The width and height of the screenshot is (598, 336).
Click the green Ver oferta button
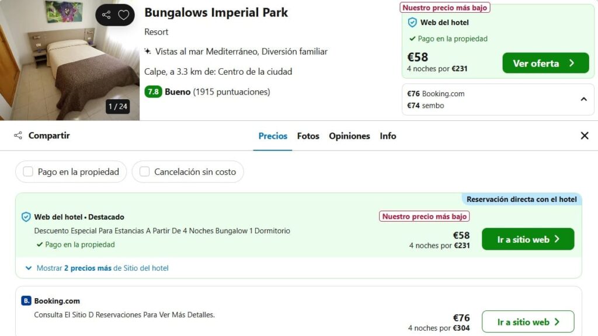545,63
